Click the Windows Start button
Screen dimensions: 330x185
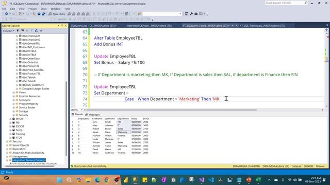60,180
